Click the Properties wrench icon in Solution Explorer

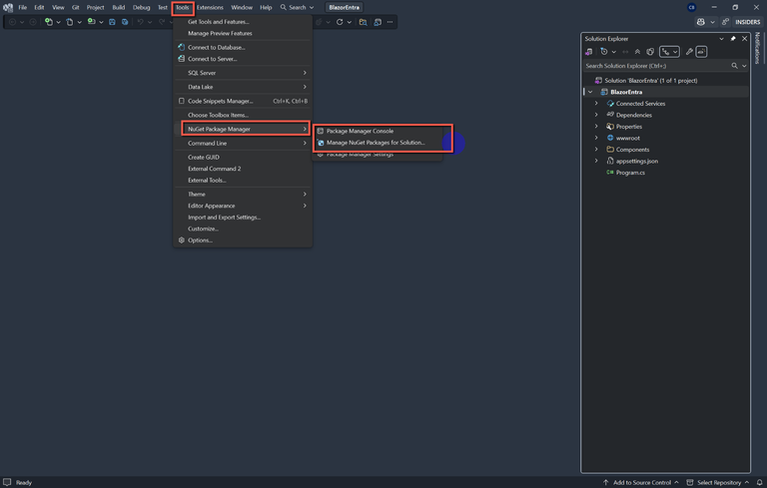coord(689,52)
